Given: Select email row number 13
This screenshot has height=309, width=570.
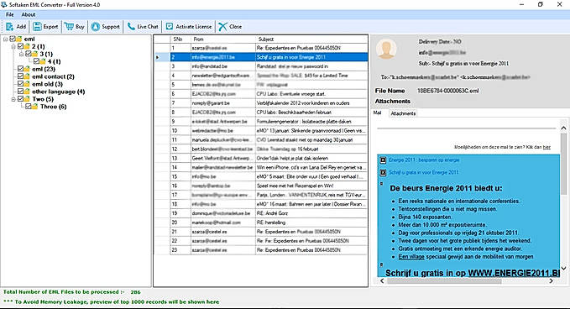Looking at the screenshot, I should coord(269,158).
